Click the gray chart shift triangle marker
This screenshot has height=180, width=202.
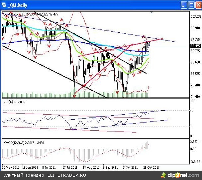[152, 12]
